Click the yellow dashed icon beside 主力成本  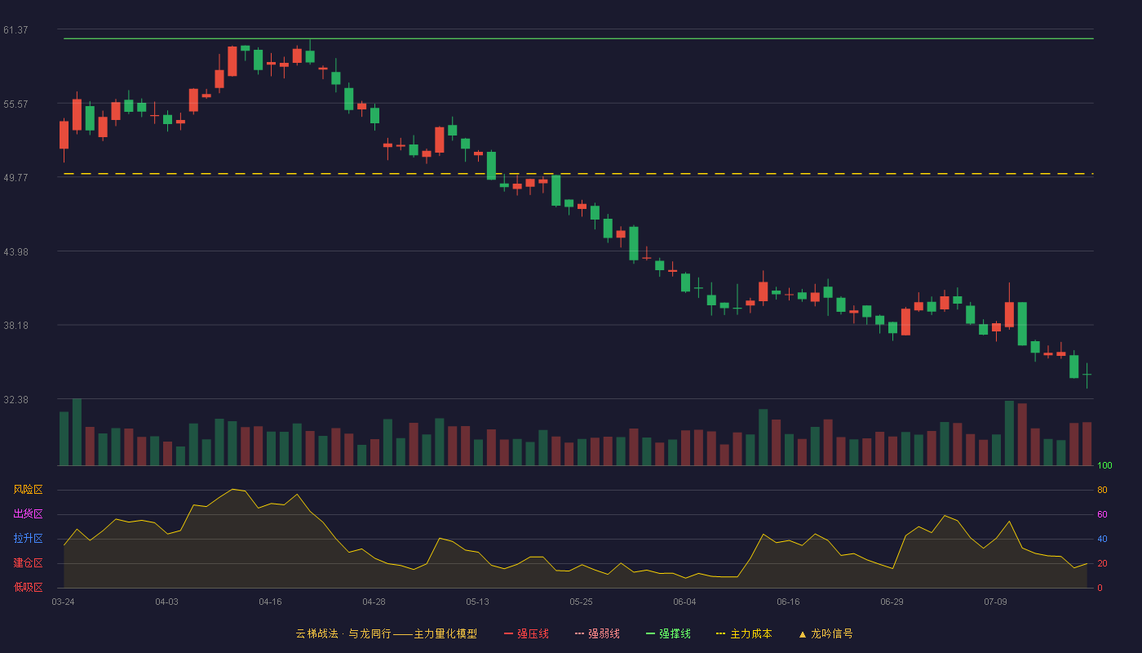pos(720,633)
